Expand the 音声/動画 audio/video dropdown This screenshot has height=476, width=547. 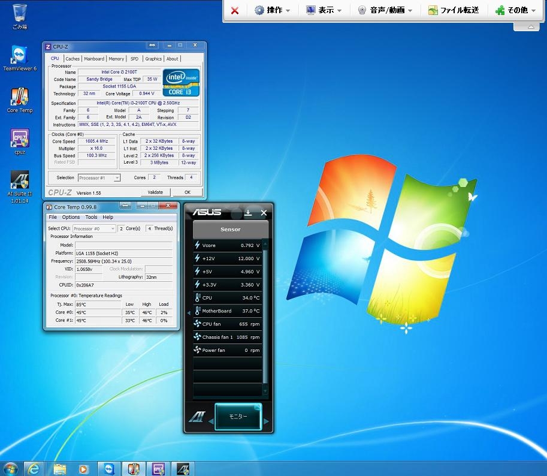point(385,10)
